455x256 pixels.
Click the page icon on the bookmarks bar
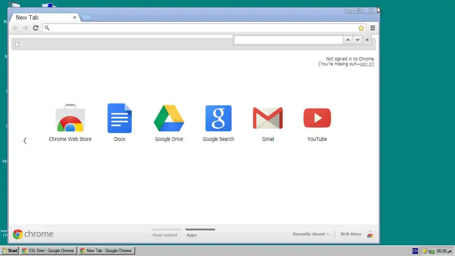(17, 44)
